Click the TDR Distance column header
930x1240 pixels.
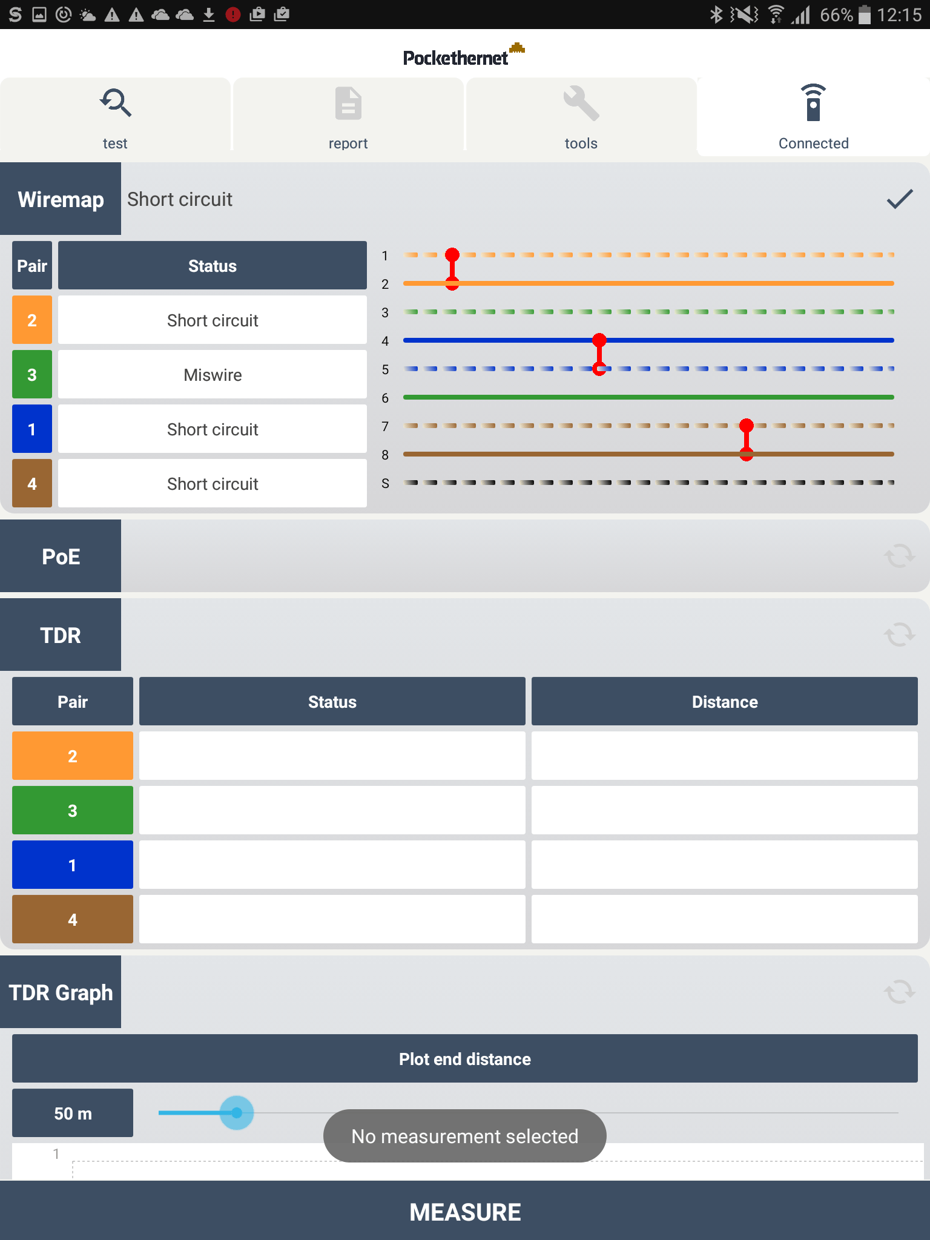tap(725, 701)
